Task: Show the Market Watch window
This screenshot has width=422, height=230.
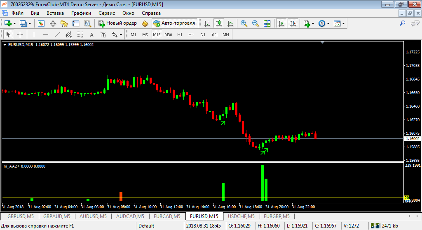Action: coord(41,23)
